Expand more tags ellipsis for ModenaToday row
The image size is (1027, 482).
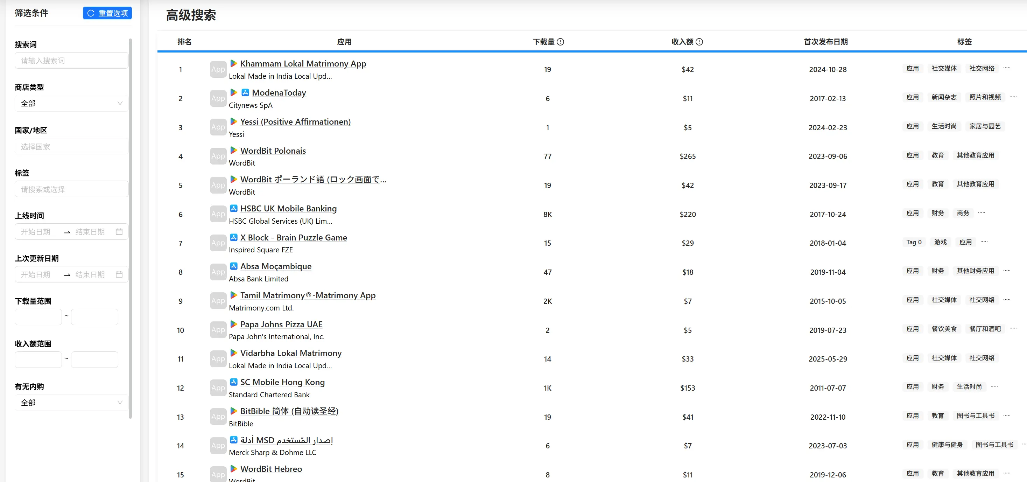click(x=1013, y=97)
